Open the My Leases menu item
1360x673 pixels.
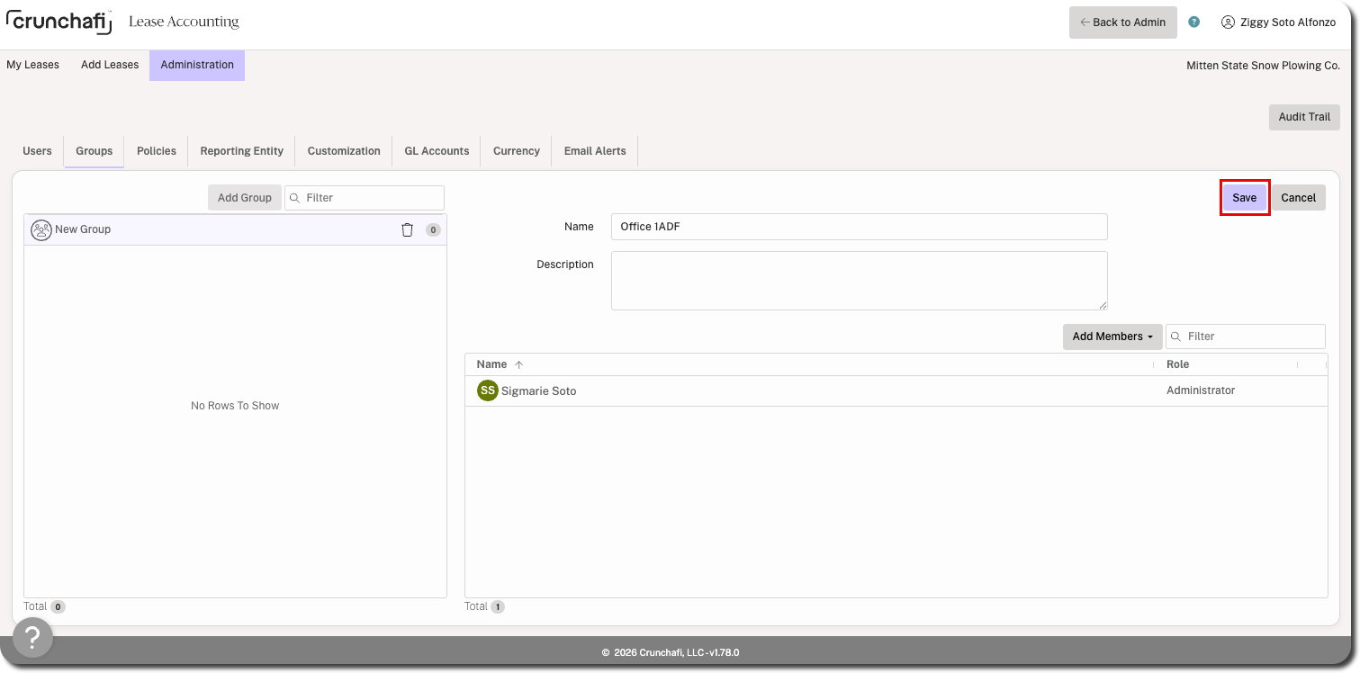tap(32, 65)
